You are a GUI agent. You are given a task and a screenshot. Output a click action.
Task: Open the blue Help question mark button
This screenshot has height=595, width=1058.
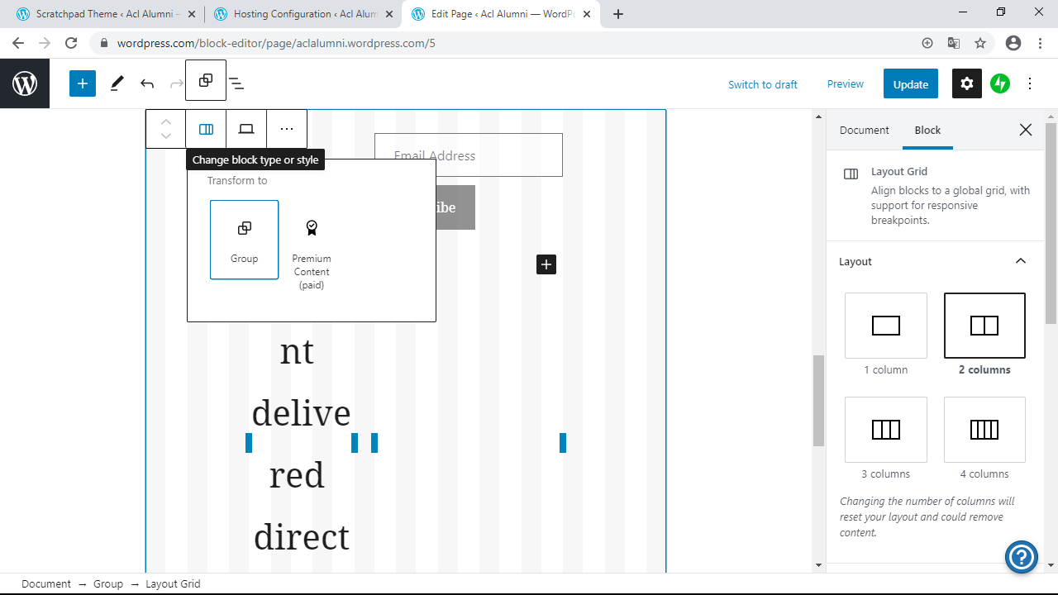[x=1022, y=556]
